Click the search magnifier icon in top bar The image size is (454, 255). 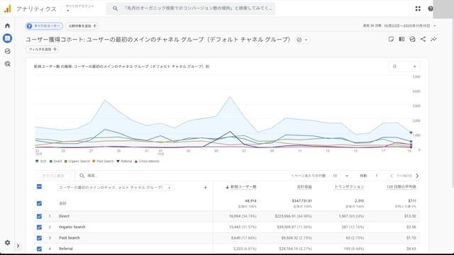pos(115,8)
